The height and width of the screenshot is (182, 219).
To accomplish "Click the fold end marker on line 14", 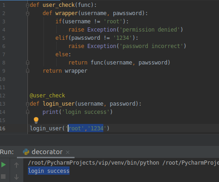I will pyautogui.click(x=27, y=112).
